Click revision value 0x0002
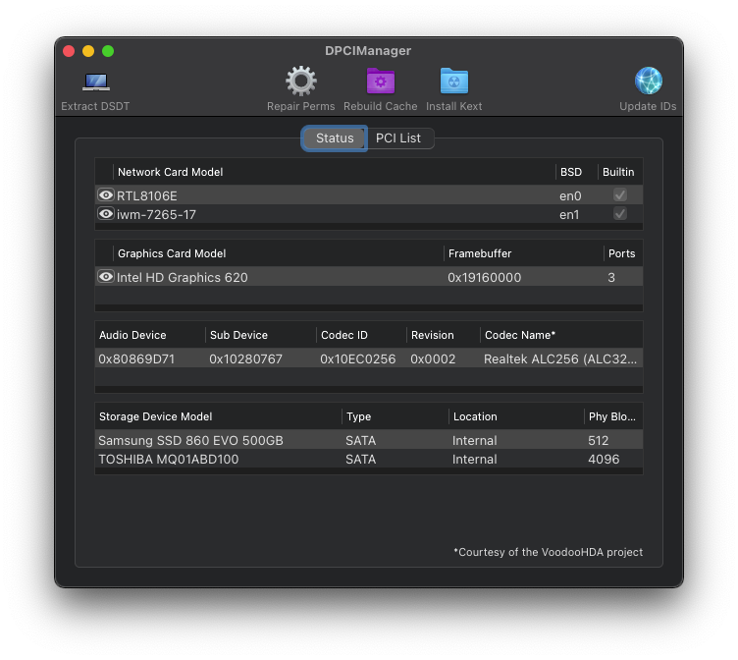 433,358
